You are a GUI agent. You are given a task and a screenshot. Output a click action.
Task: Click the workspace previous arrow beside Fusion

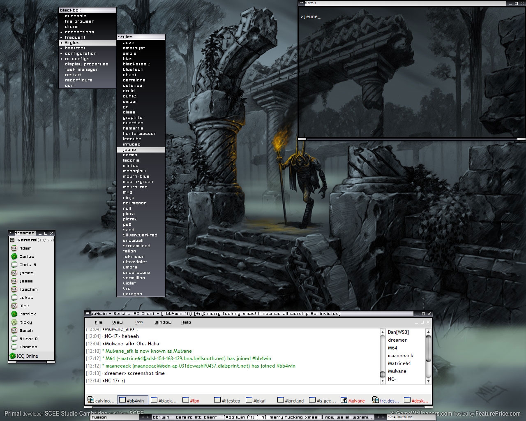(143, 417)
